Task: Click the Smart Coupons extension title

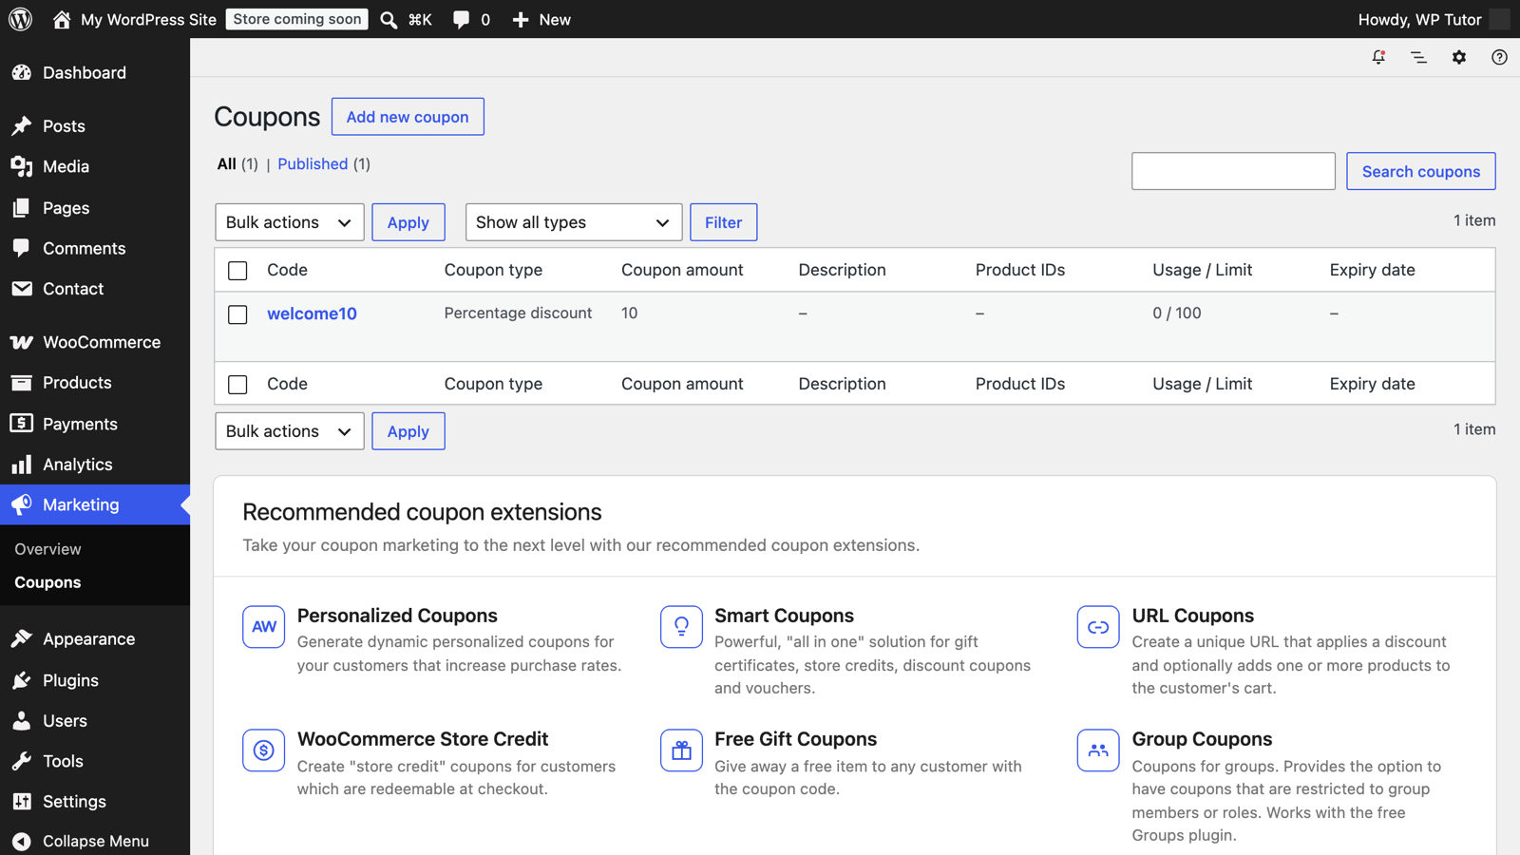Action: click(x=784, y=616)
